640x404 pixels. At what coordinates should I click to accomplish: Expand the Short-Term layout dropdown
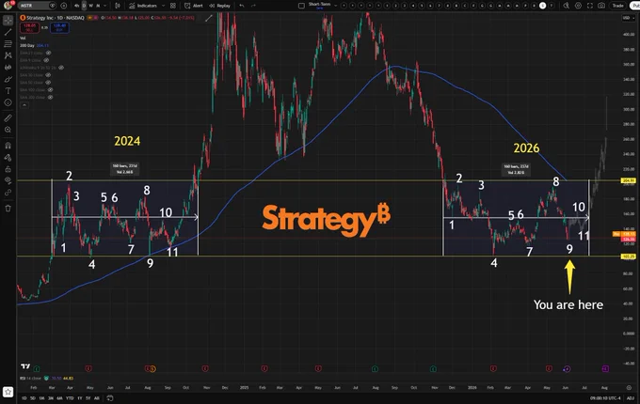tap(335, 6)
